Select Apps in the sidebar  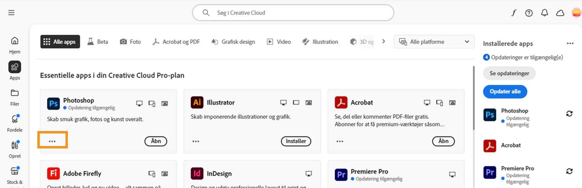pos(15,71)
